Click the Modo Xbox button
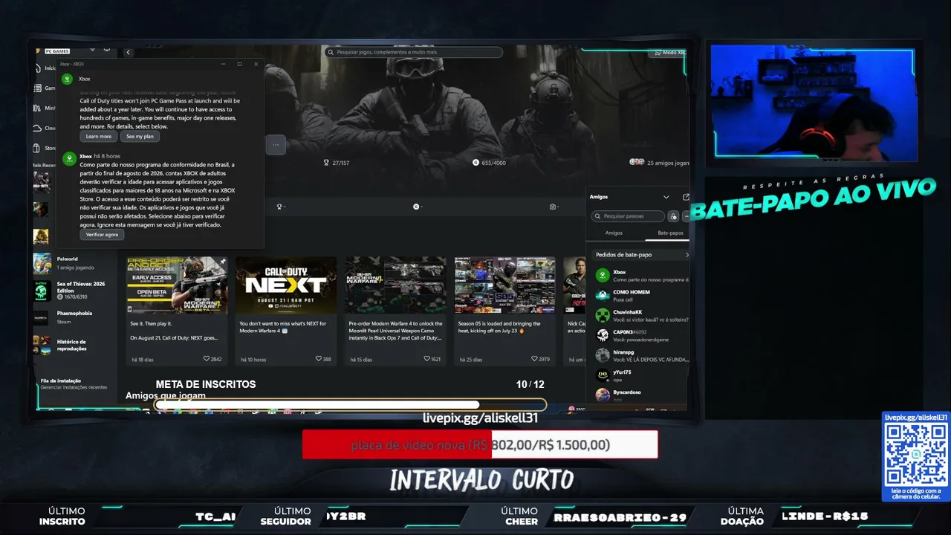This screenshot has width=951, height=535. (669, 53)
